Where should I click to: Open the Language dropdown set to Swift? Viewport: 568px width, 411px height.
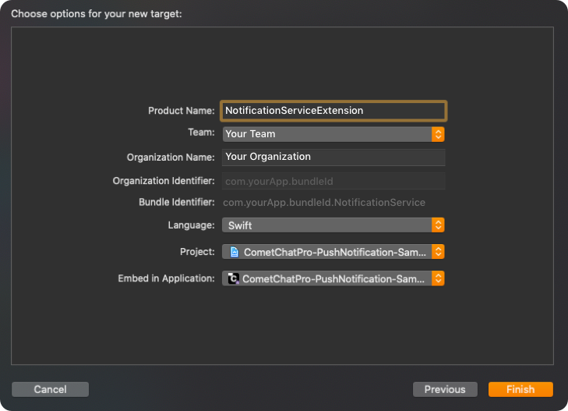(333, 225)
